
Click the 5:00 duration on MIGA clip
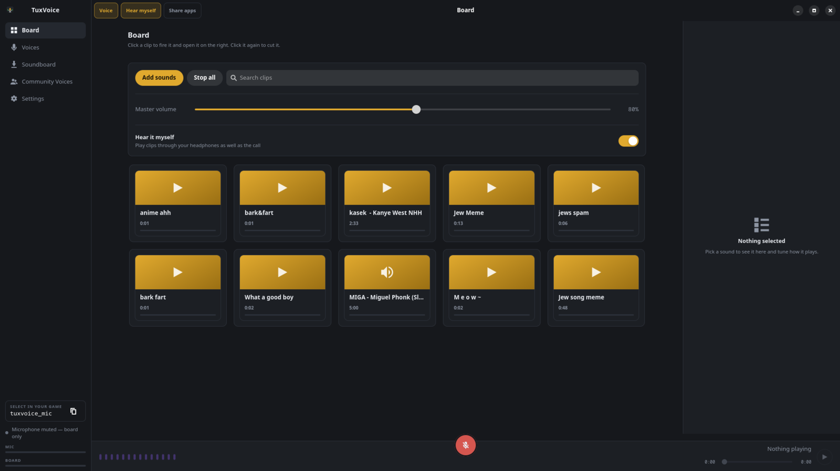point(354,308)
